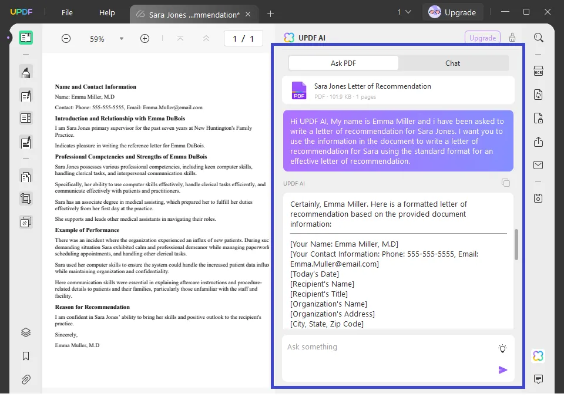
Task: Click the page number input field
Action: tap(243, 39)
